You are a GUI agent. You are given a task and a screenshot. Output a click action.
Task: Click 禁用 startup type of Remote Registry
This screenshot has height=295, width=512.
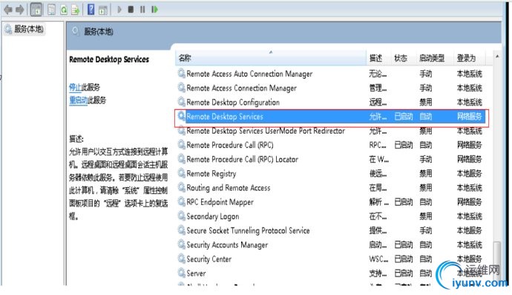425,174
